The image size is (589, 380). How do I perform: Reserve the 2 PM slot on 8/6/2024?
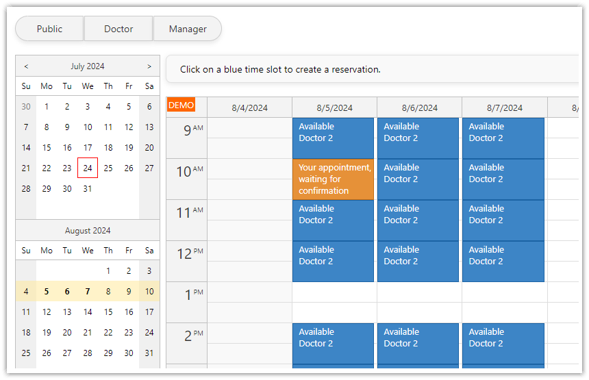click(418, 344)
